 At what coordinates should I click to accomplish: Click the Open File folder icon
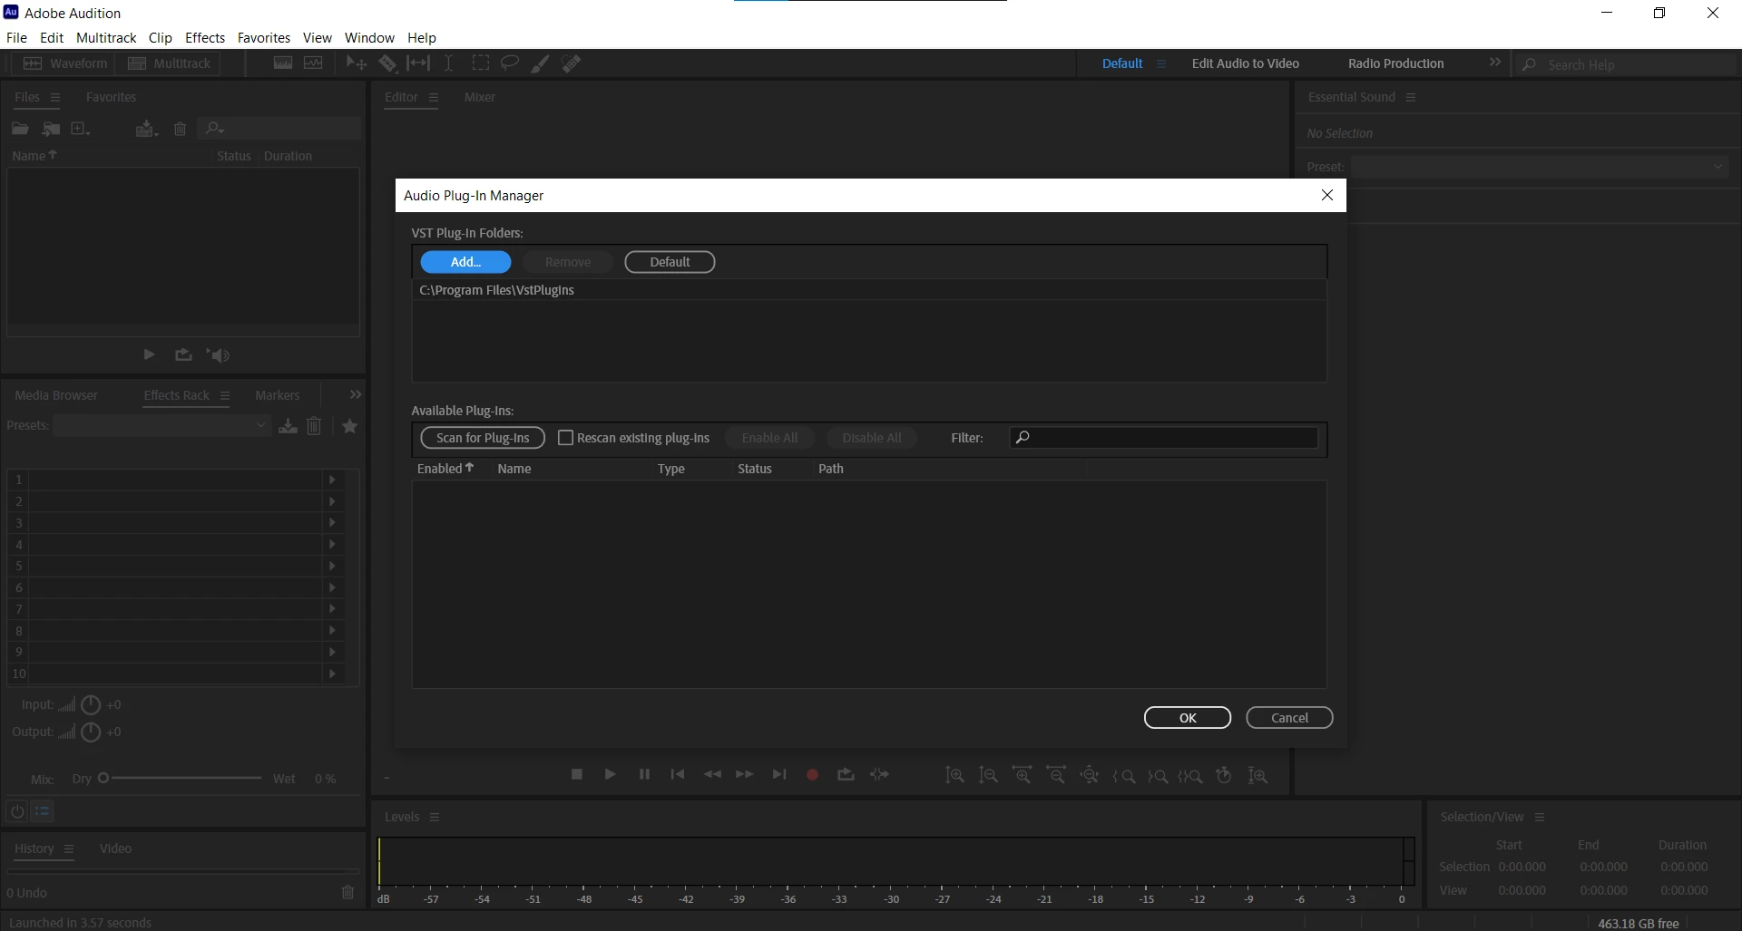coord(20,129)
